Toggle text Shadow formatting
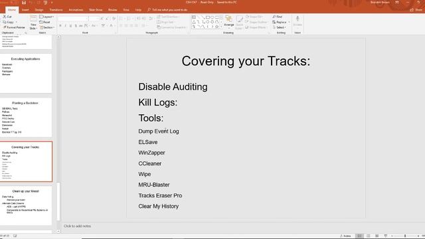This screenshot has width=425, height=239. coord(76,26)
